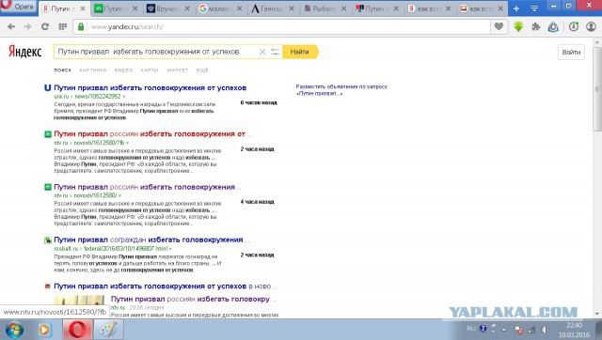Open result Путин призвал избегать в ново

166,286
